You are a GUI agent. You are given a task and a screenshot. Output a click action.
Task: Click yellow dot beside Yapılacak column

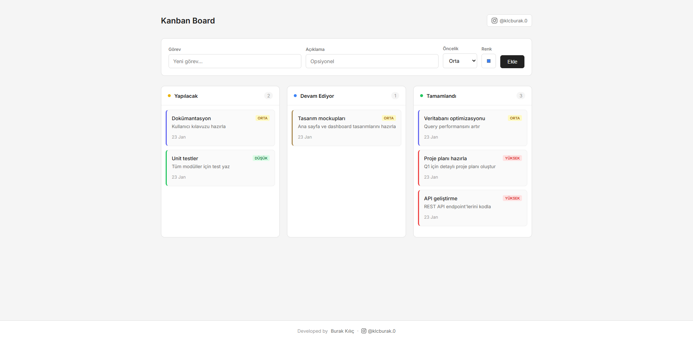click(x=169, y=96)
